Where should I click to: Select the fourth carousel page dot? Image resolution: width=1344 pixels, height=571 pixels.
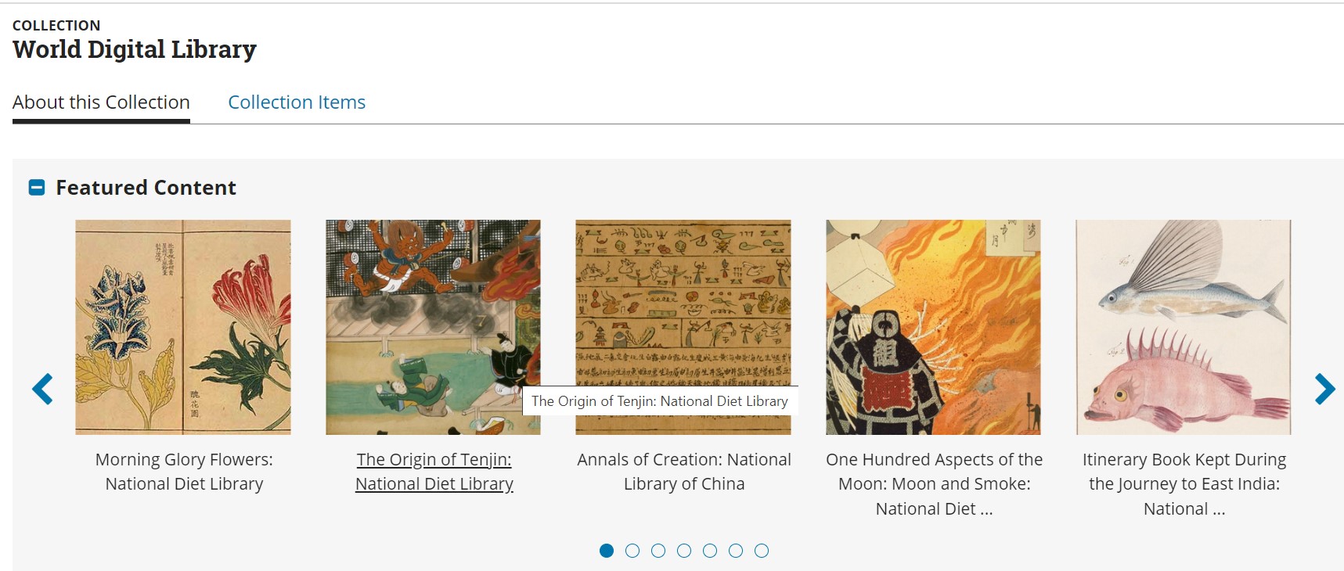[x=684, y=551]
